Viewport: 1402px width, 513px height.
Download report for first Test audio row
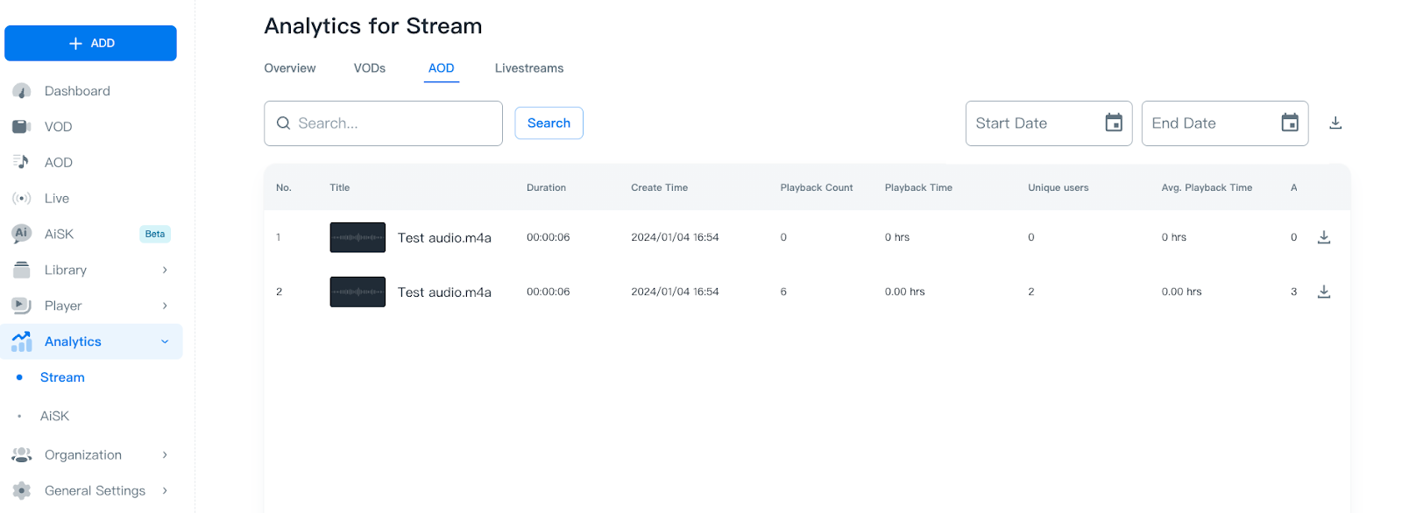click(1323, 237)
